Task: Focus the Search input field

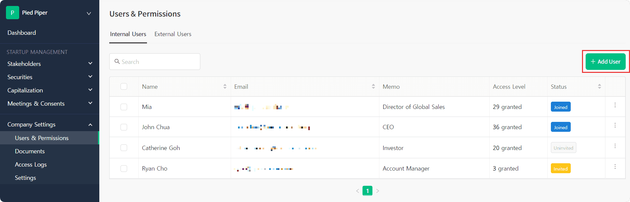Action: tap(155, 62)
